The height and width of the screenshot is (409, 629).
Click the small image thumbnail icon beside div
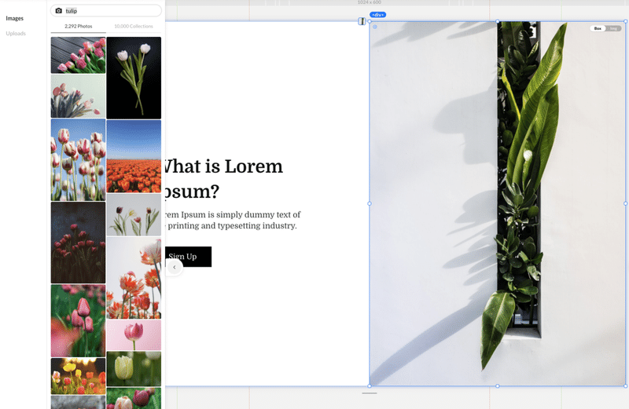[x=362, y=21]
